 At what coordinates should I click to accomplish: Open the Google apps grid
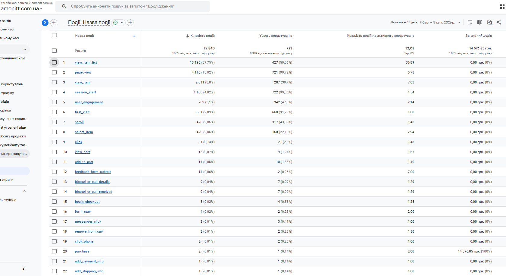[x=503, y=7]
